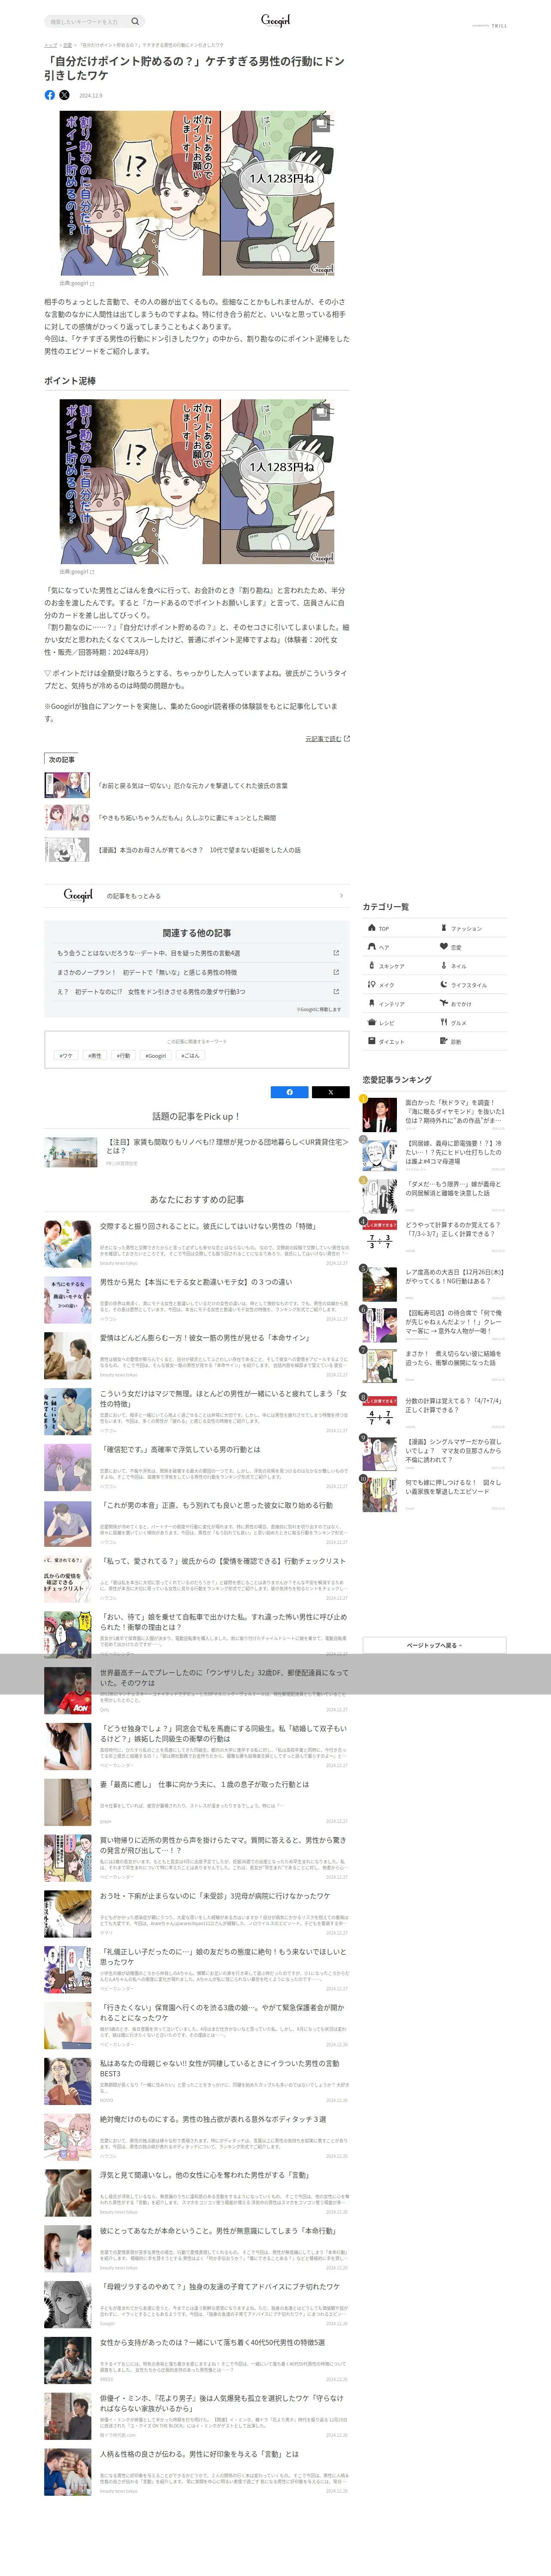The image size is (551, 2576).
Task: Open the ダイエット category icon
Action: pyautogui.click(x=372, y=1041)
